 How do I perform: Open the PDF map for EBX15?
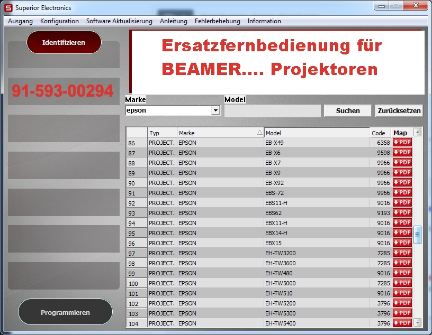pyautogui.click(x=402, y=243)
